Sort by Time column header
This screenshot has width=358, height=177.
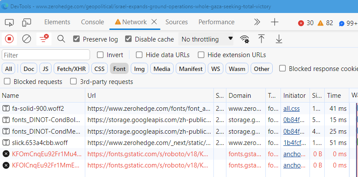click(337, 96)
